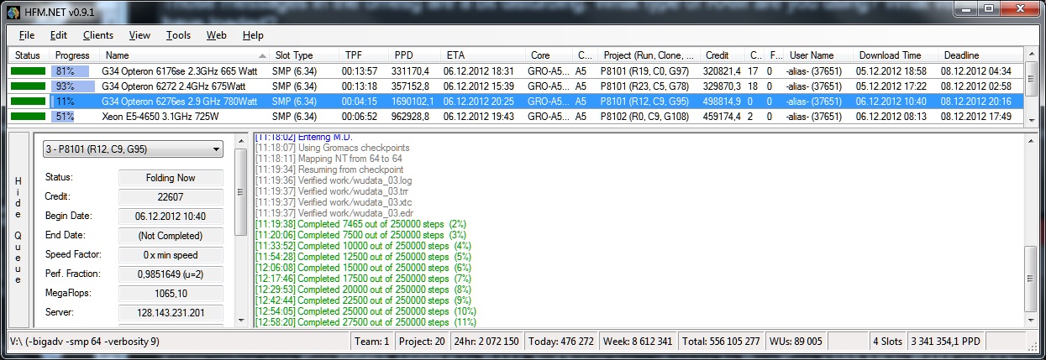Sort by the Status column header
1046x360 pixels.
coord(29,55)
